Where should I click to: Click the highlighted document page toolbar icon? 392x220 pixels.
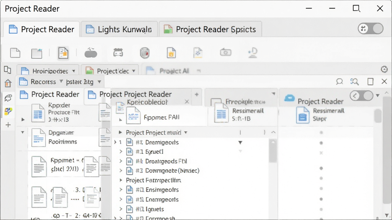[63, 53]
